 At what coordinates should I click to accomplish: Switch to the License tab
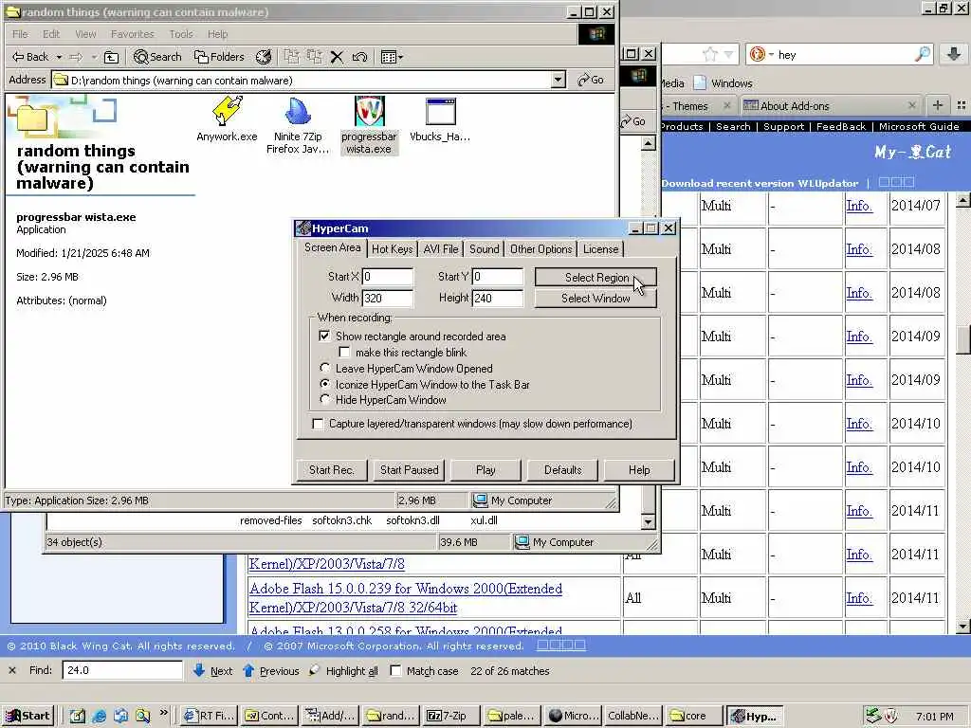pyautogui.click(x=600, y=249)
